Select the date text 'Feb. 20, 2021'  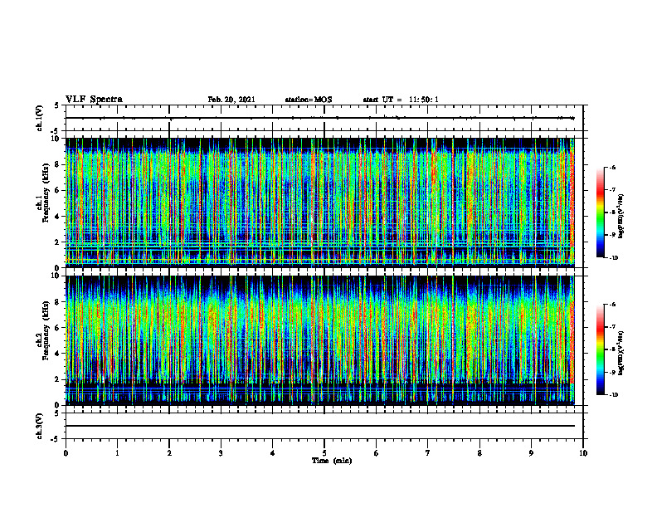[231, 100]
